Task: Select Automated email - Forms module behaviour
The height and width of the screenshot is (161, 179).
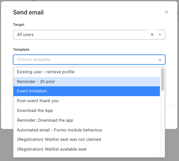Action: click(x=87, y=130)
